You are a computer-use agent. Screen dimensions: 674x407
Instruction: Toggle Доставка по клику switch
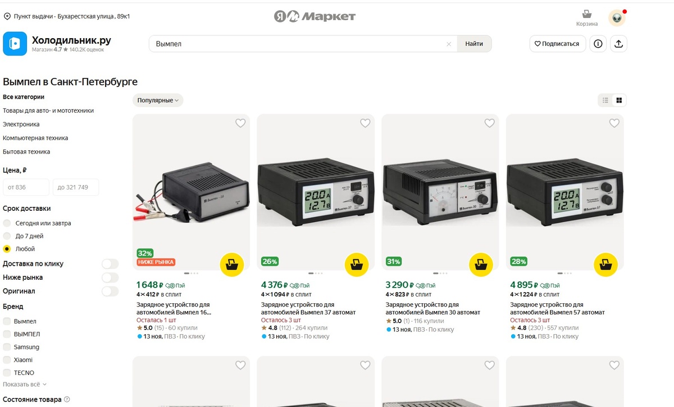point(110,264)
